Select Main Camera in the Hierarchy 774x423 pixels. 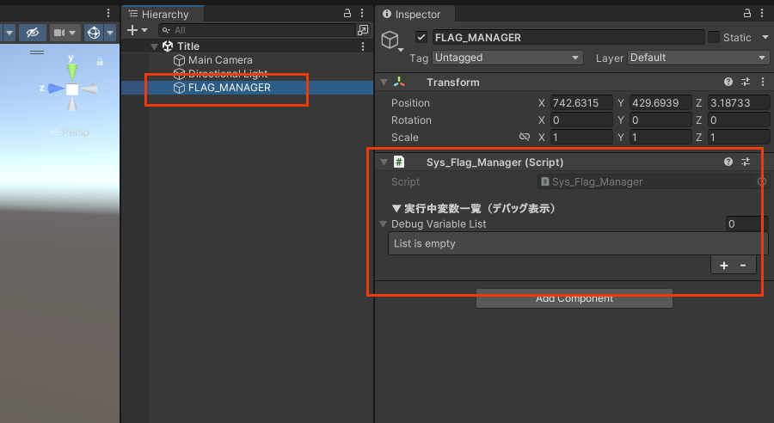pyautogui.click(x=220, y=60)
